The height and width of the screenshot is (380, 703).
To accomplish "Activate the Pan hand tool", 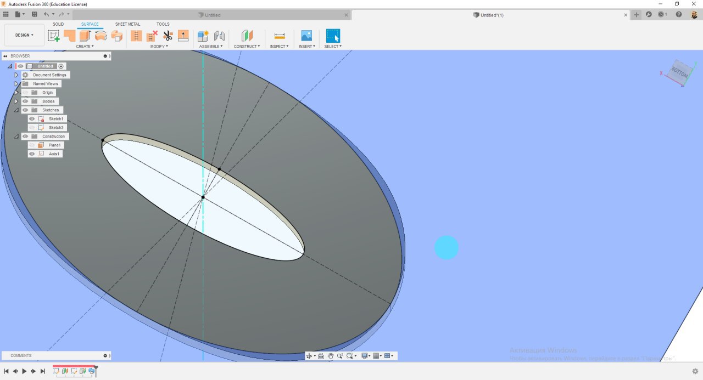I will coord(331,356).
